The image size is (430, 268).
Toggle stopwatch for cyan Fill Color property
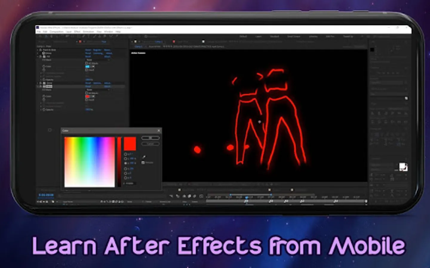pos(44,66)
